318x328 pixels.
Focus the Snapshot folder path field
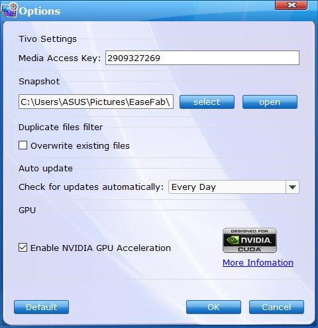pyautogui.click(x=96, y=102)
